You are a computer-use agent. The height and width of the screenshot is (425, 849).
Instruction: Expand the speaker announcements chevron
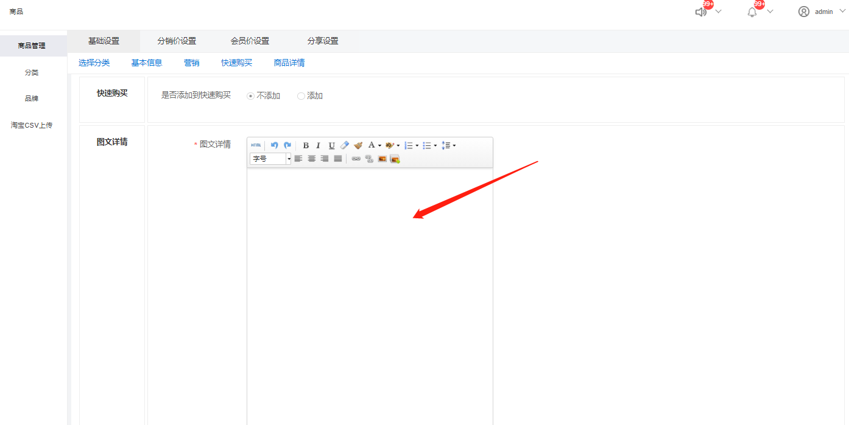pyautogui.click(x=719, y=12)
